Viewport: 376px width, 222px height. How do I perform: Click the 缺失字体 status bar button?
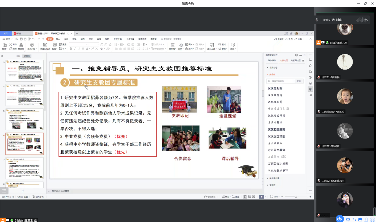tap(38, 197)
